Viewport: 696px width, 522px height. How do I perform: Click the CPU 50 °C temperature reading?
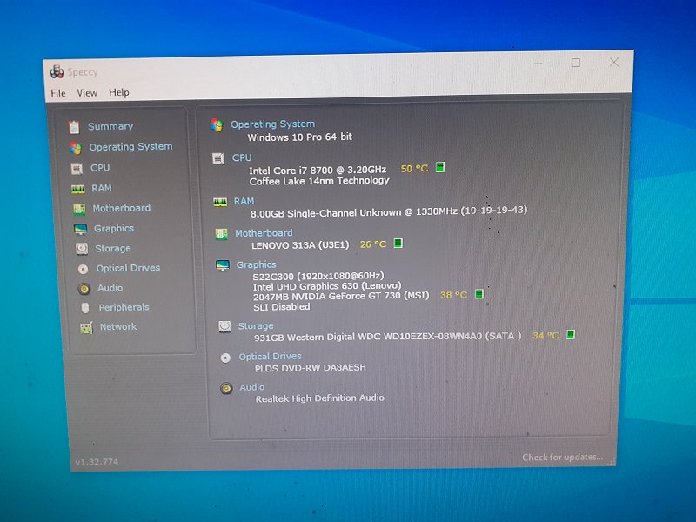pos(414,169)
